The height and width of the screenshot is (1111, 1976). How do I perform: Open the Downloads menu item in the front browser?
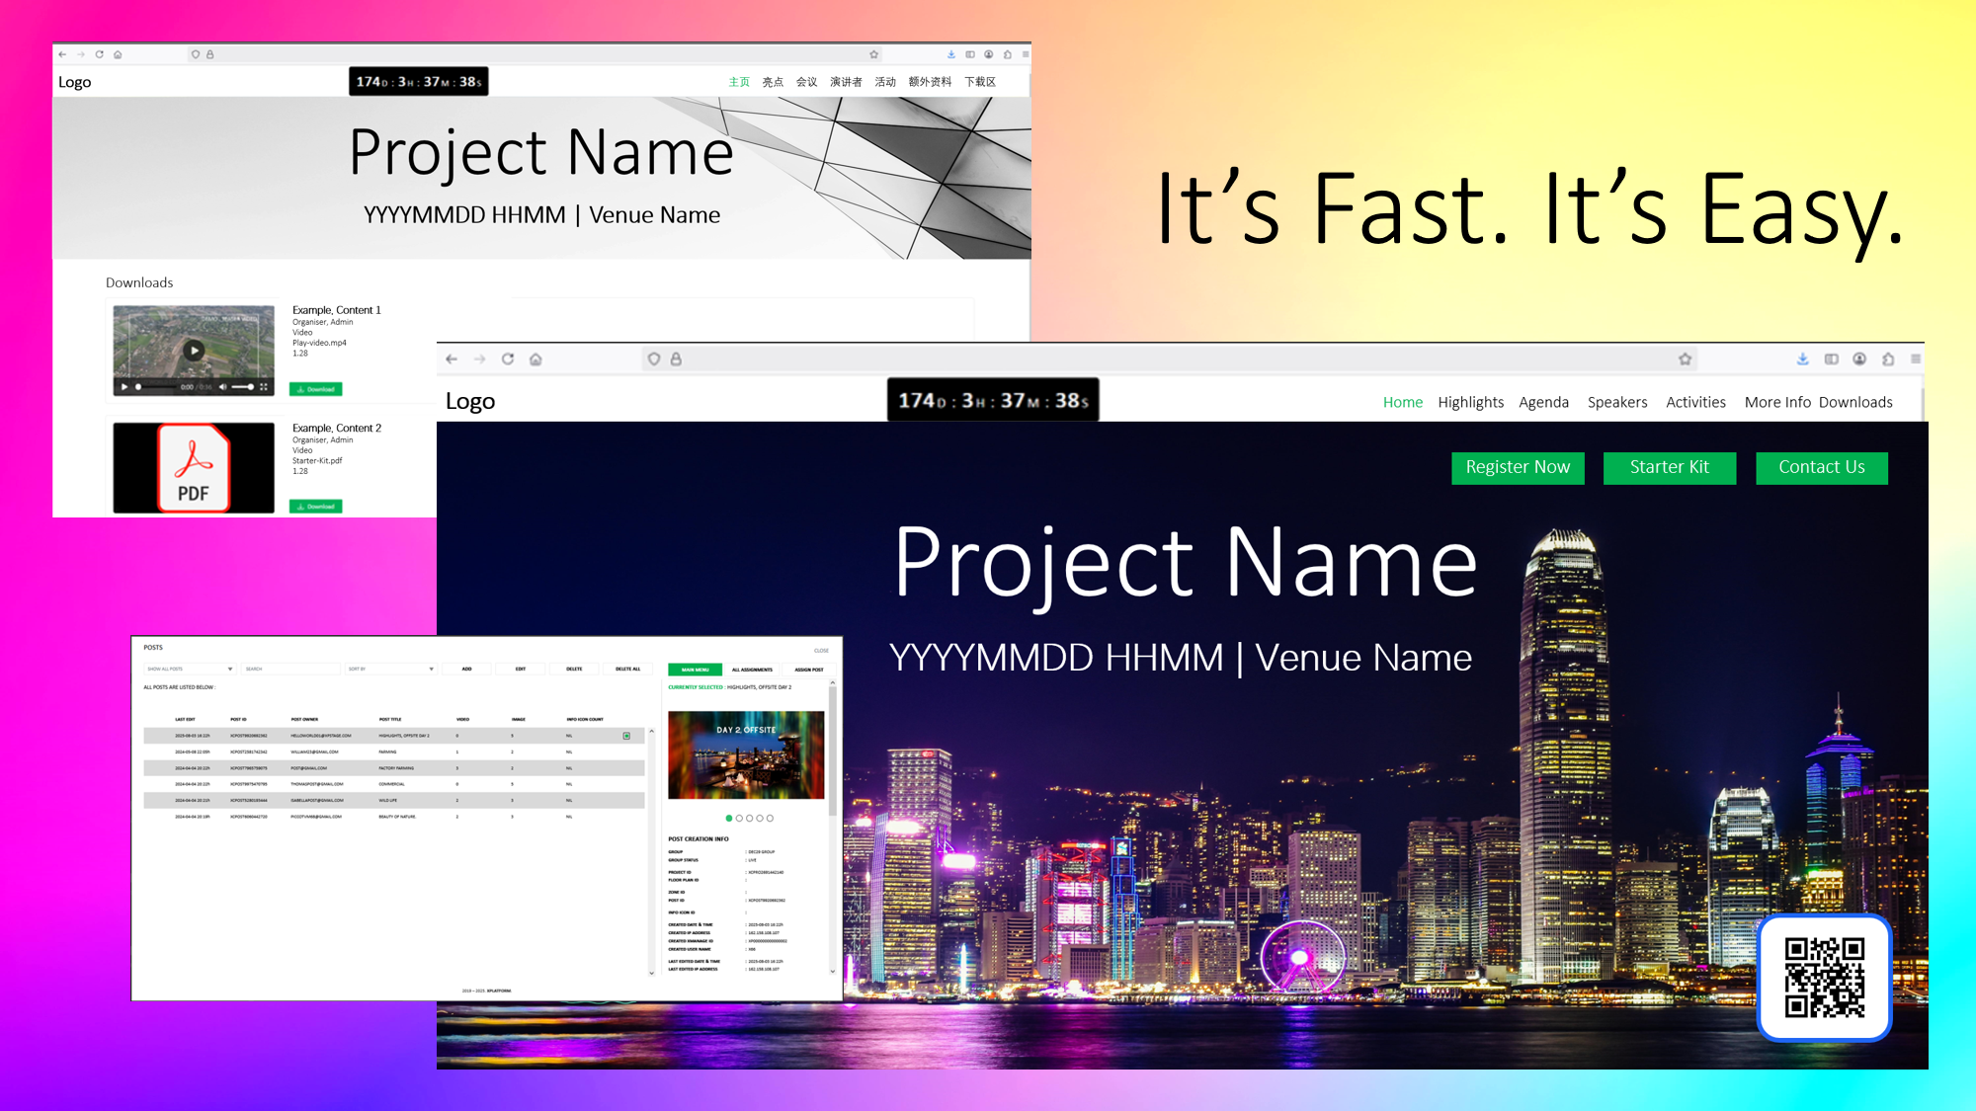click(1855, 402)
